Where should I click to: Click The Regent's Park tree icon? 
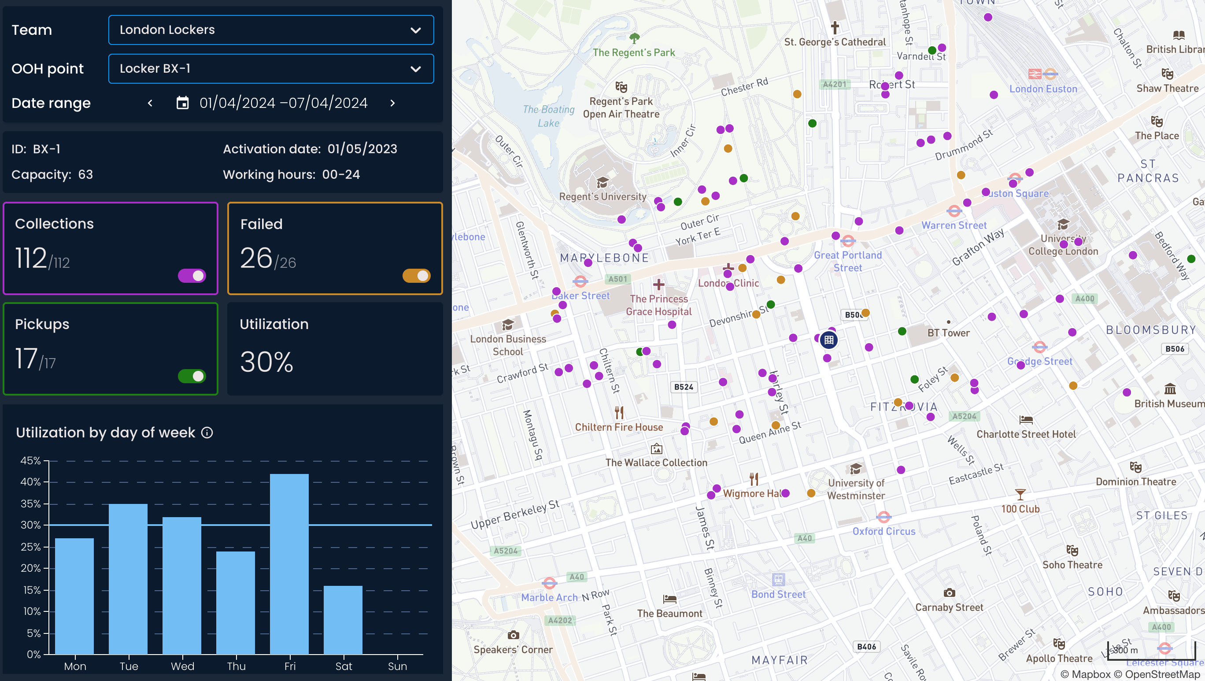634,37
